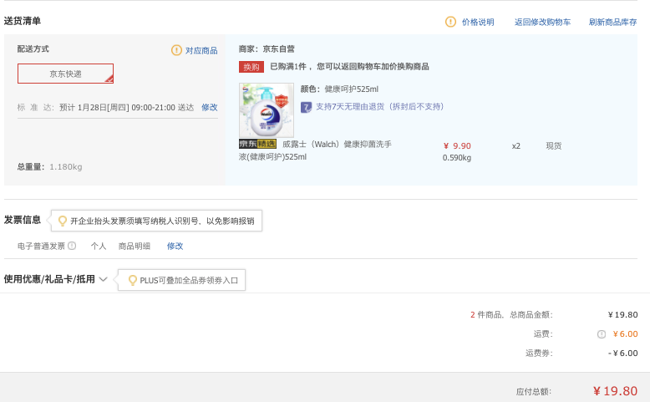Click the 总重量 1.180kg value

[65, 167]
